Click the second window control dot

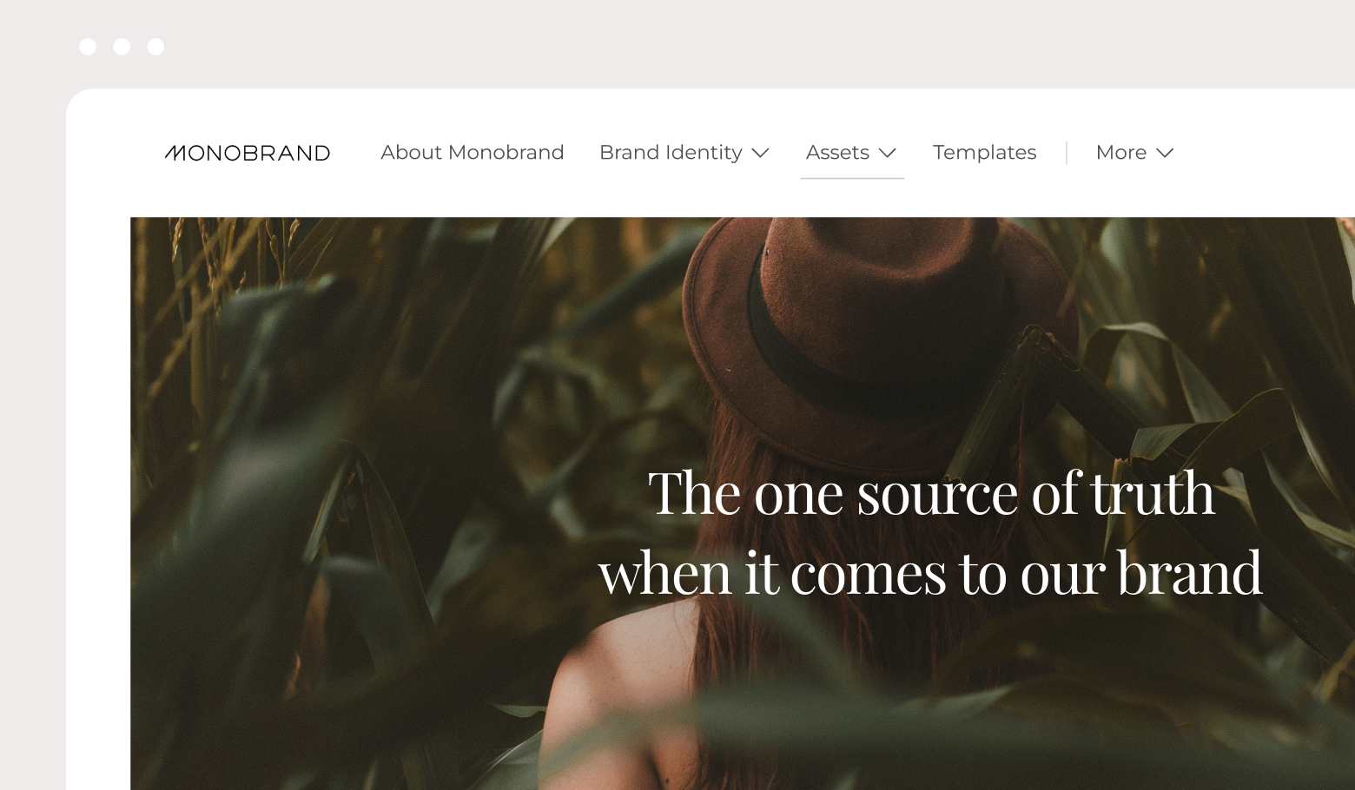122,47
